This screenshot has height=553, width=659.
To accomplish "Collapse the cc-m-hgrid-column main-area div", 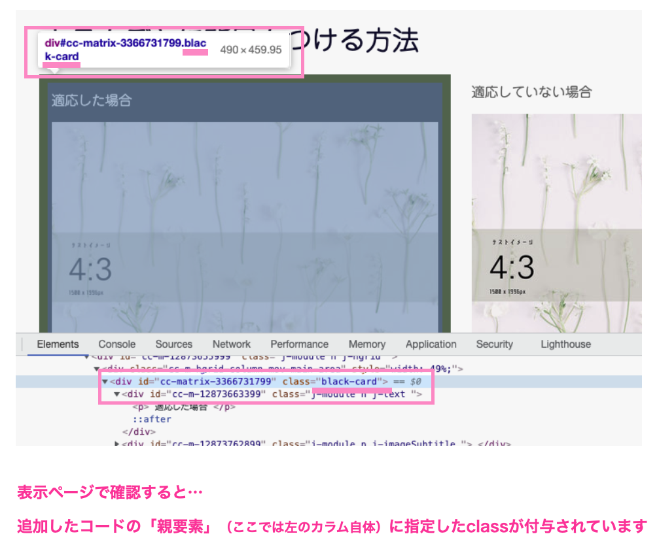I will click(96, 368).
